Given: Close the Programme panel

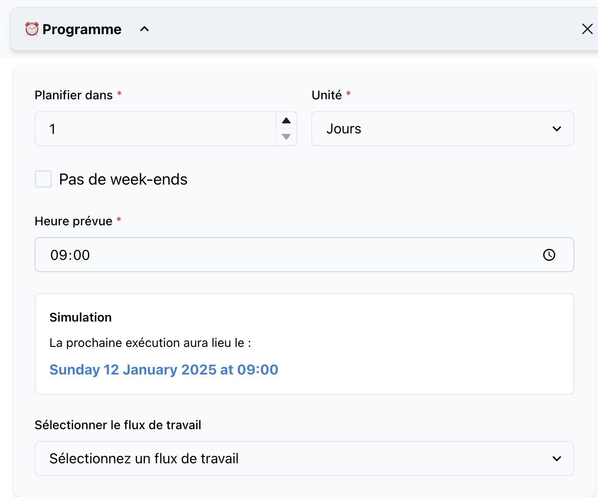Looking at the screenshot, I should [x=587, y=29].
